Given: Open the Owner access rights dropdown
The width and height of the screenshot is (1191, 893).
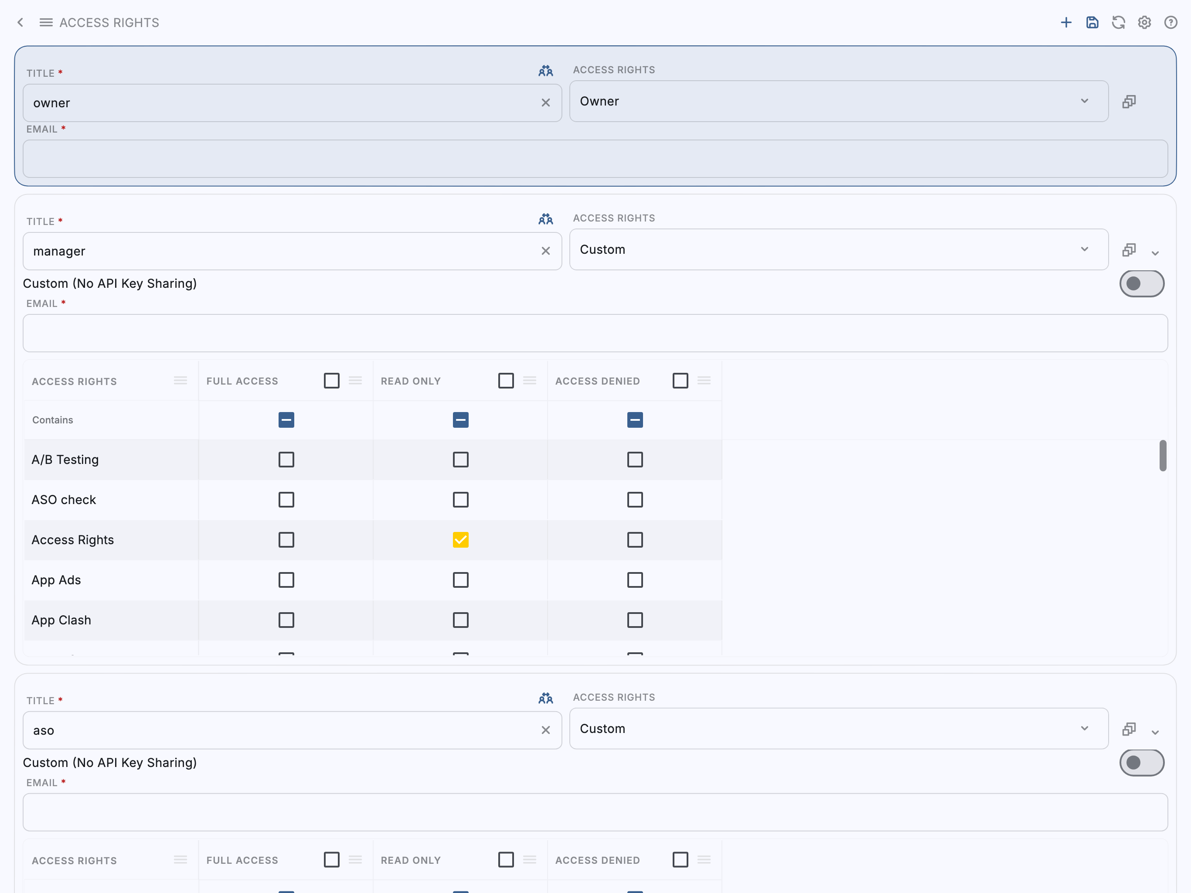Looking at the screenshot, I should (838, 101).
